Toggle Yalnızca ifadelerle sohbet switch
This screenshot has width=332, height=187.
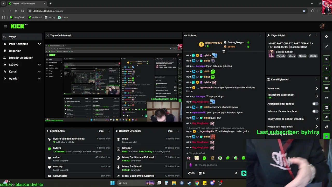315,111
